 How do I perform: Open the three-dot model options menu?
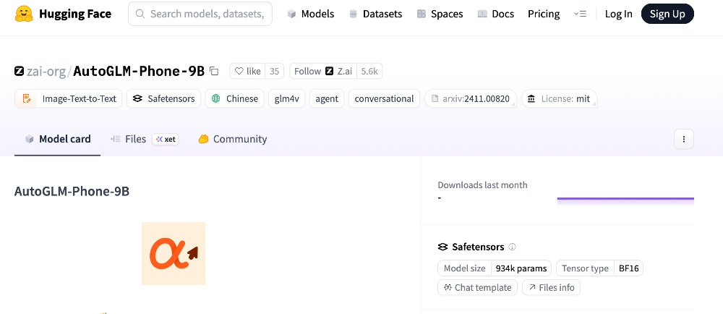(683, 139)
